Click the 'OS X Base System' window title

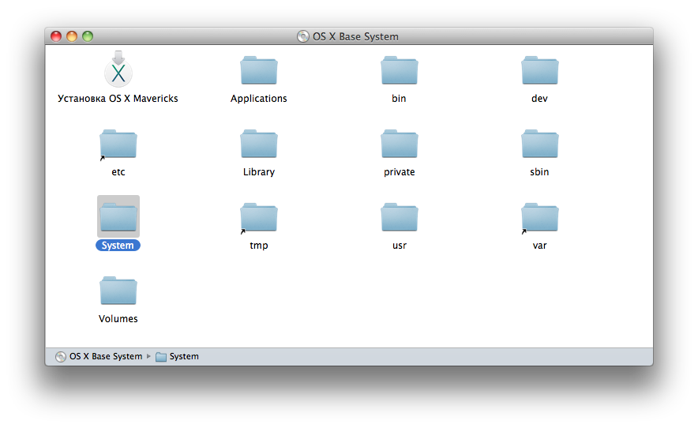click(355, 36)
